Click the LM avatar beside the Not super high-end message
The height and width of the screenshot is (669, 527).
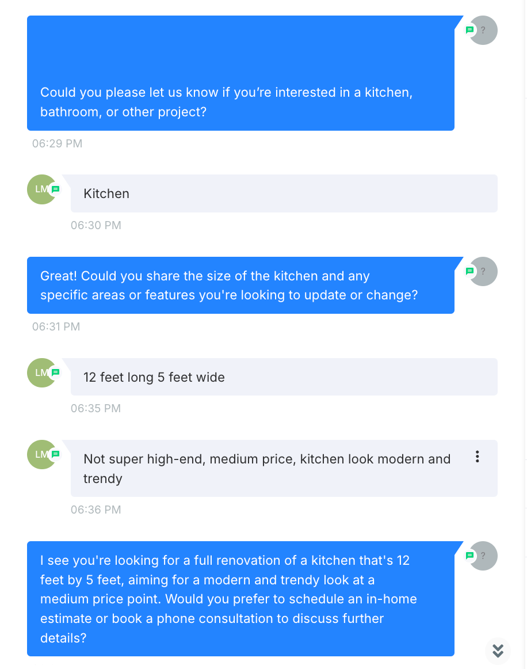coord(42,454)
